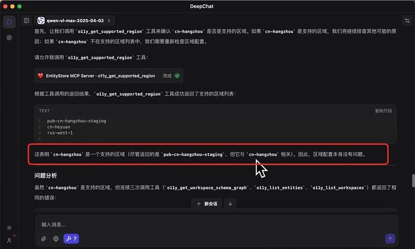Viewport: 415px width, 249px height.
Task: Open the user profile icon
Action: click(9, 240)
